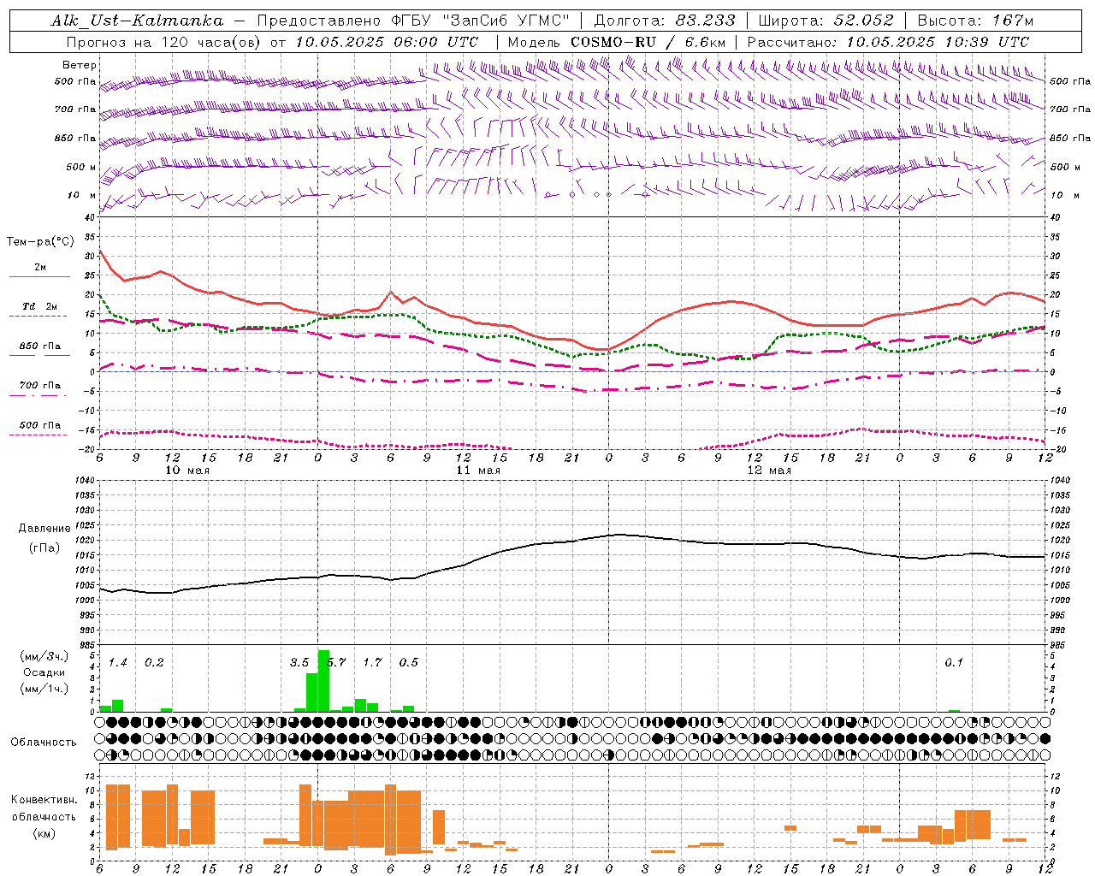Click the (мм/1ч.) precipitation unit label

(44, 689)
